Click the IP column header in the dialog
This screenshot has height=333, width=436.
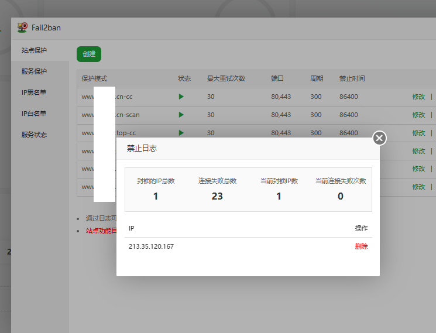click(132, 228)
